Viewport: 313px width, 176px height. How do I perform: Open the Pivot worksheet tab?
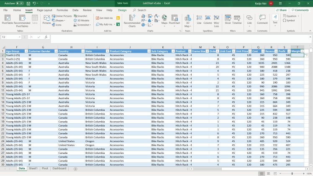[x=45, y=168]
